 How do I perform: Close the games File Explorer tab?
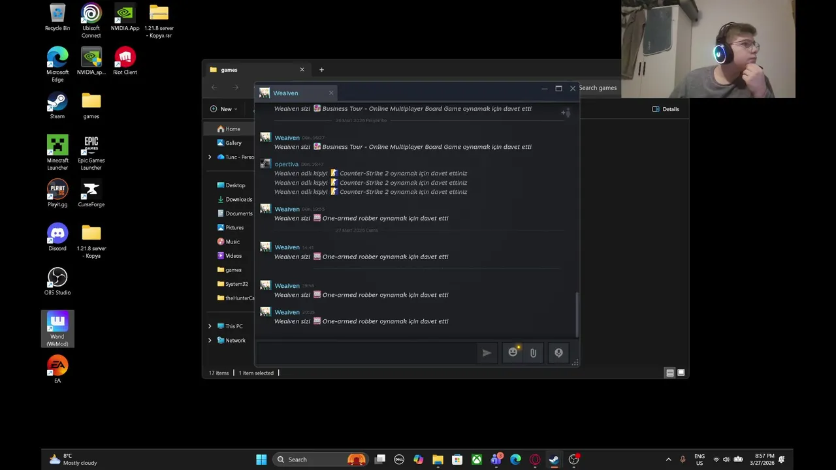point(302,70)
